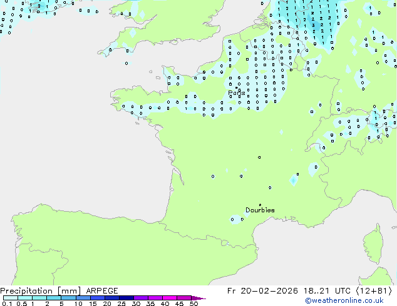The height and width of the screenshot is (306, 397).
Task: Click the 35 legend scale value
Action: (x=151, y=304)
